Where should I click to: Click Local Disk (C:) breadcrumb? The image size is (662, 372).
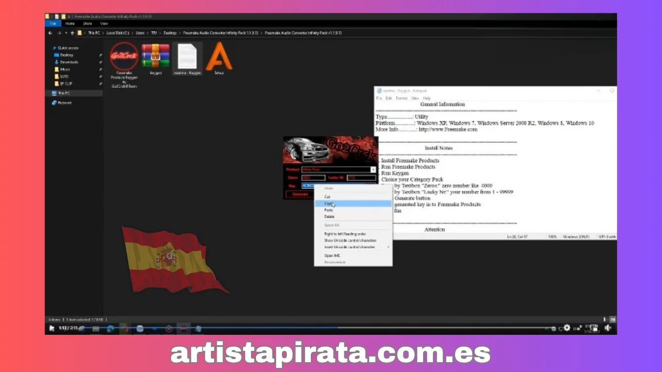point(118,33)
